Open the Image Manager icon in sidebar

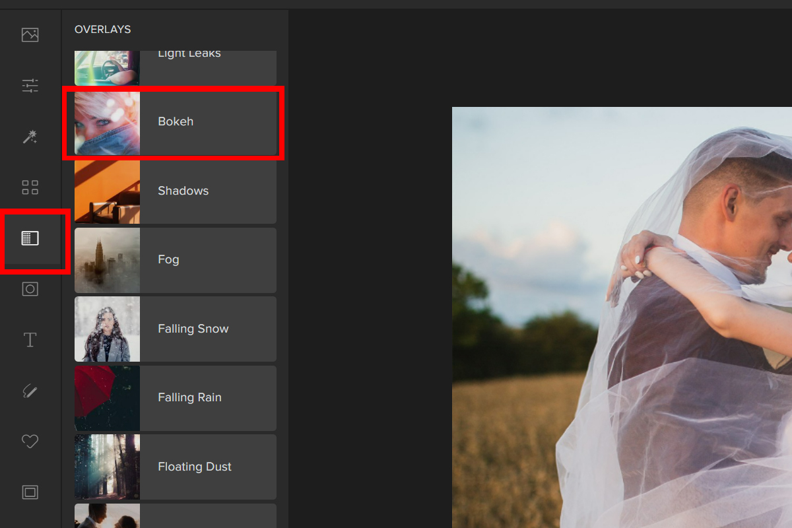(30, 35)
